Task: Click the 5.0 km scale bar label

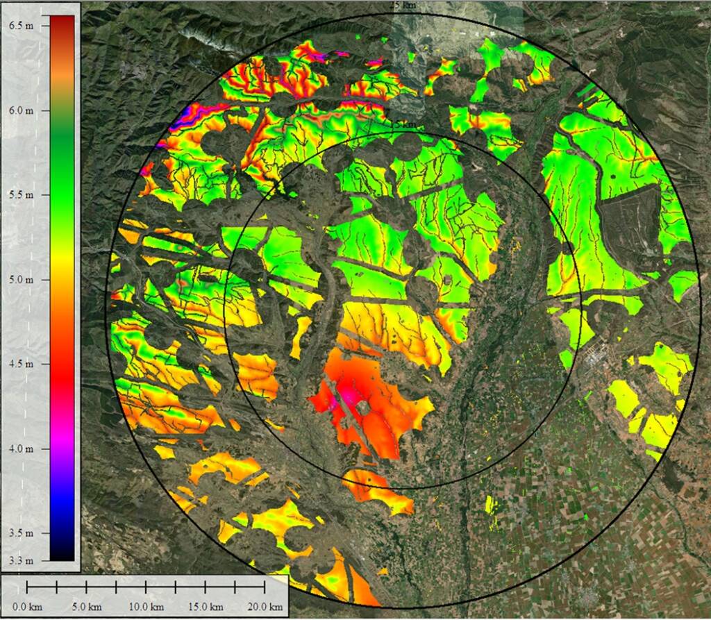Action: click(86, 607)
